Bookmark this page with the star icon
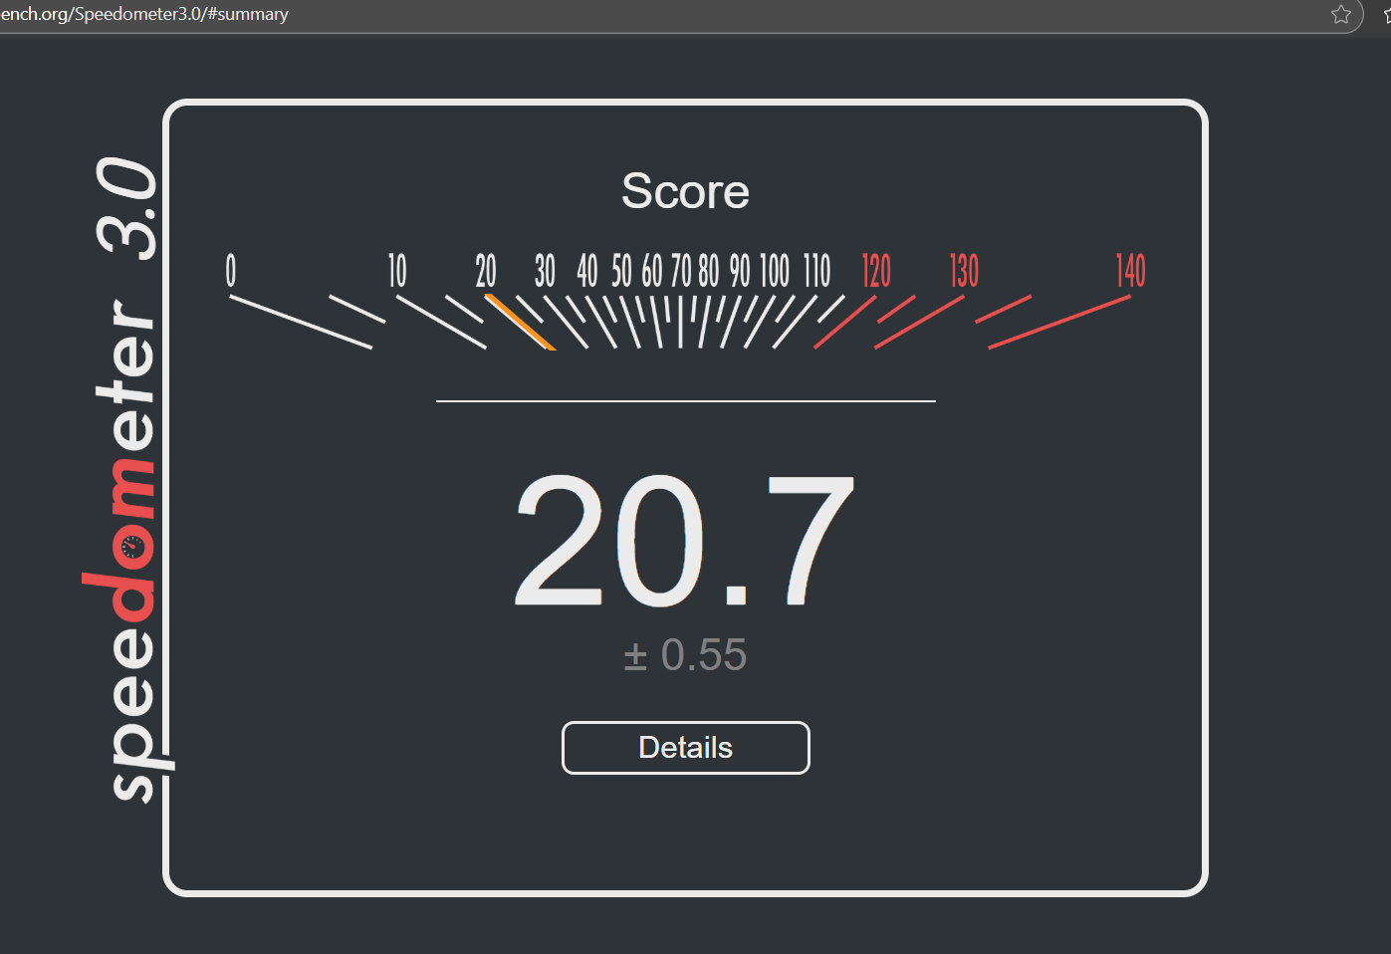Image resolution: width=1391 pixels, height=954 pixels. [1341, 14]
